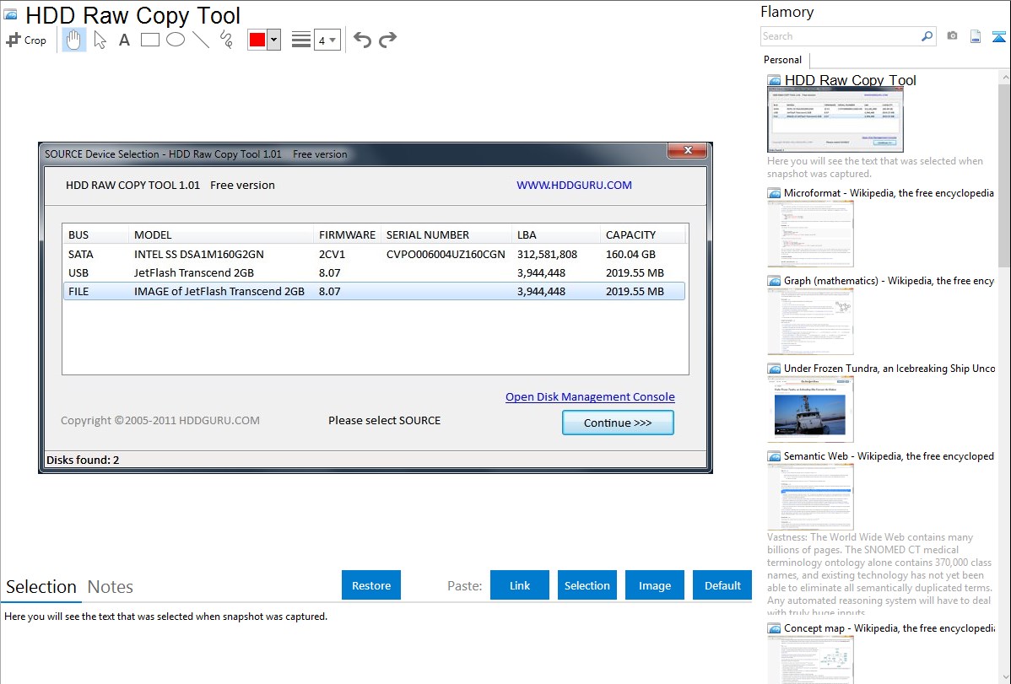Click the Paste Selection button
The width and height of the screenshot is (1011, 684).
(x=587, y=585)
